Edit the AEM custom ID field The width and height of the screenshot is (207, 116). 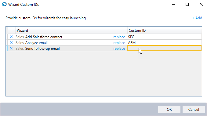164,43
